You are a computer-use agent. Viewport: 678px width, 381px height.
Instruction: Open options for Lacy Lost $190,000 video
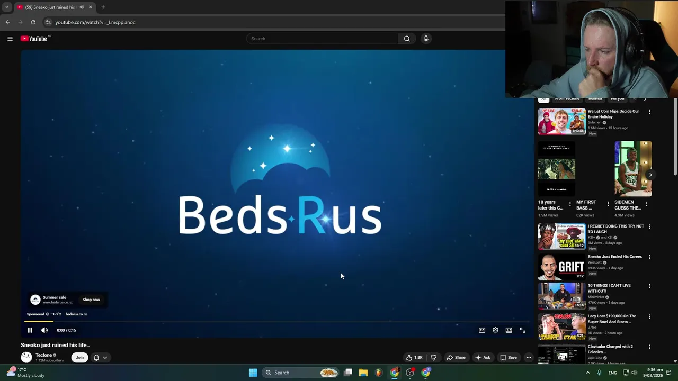[x=649, y=316]
